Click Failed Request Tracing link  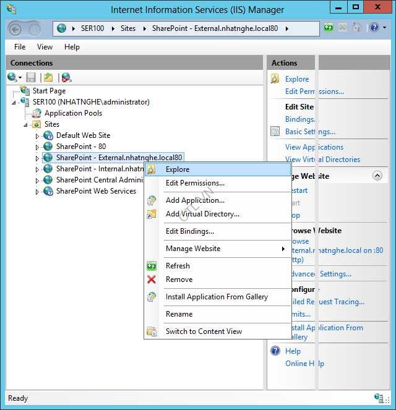pyautogui.click(x=327, y=302)
